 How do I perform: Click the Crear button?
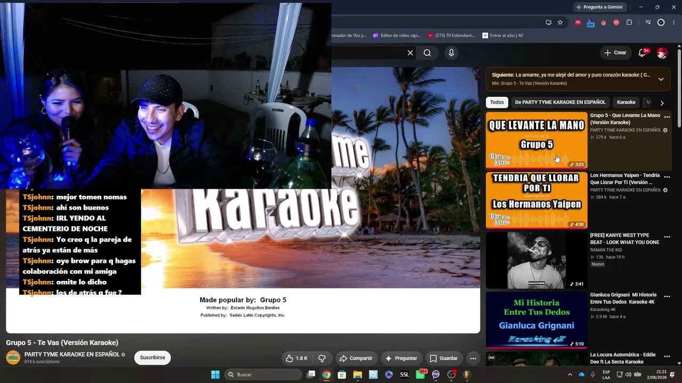click(x=615, y=53)
